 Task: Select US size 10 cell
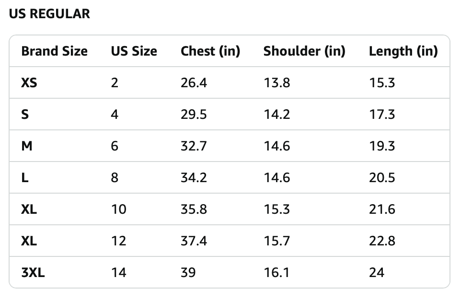118,209
